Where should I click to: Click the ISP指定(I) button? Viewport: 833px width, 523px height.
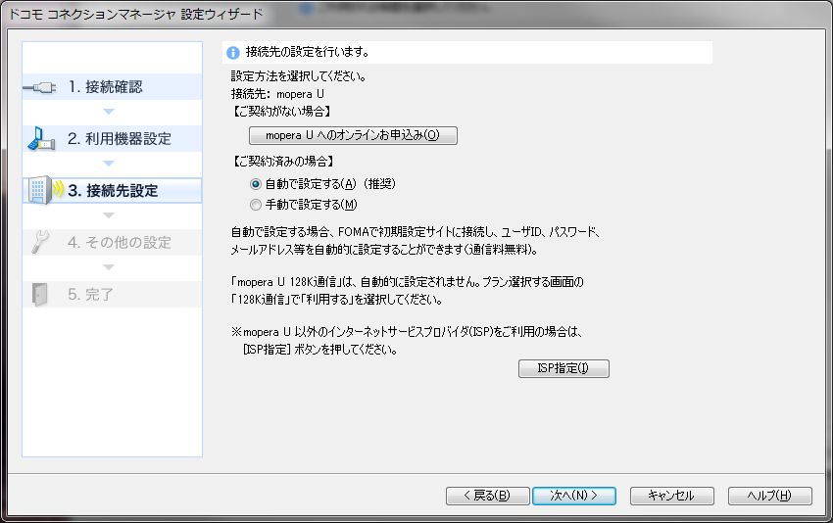pos(563,368)
